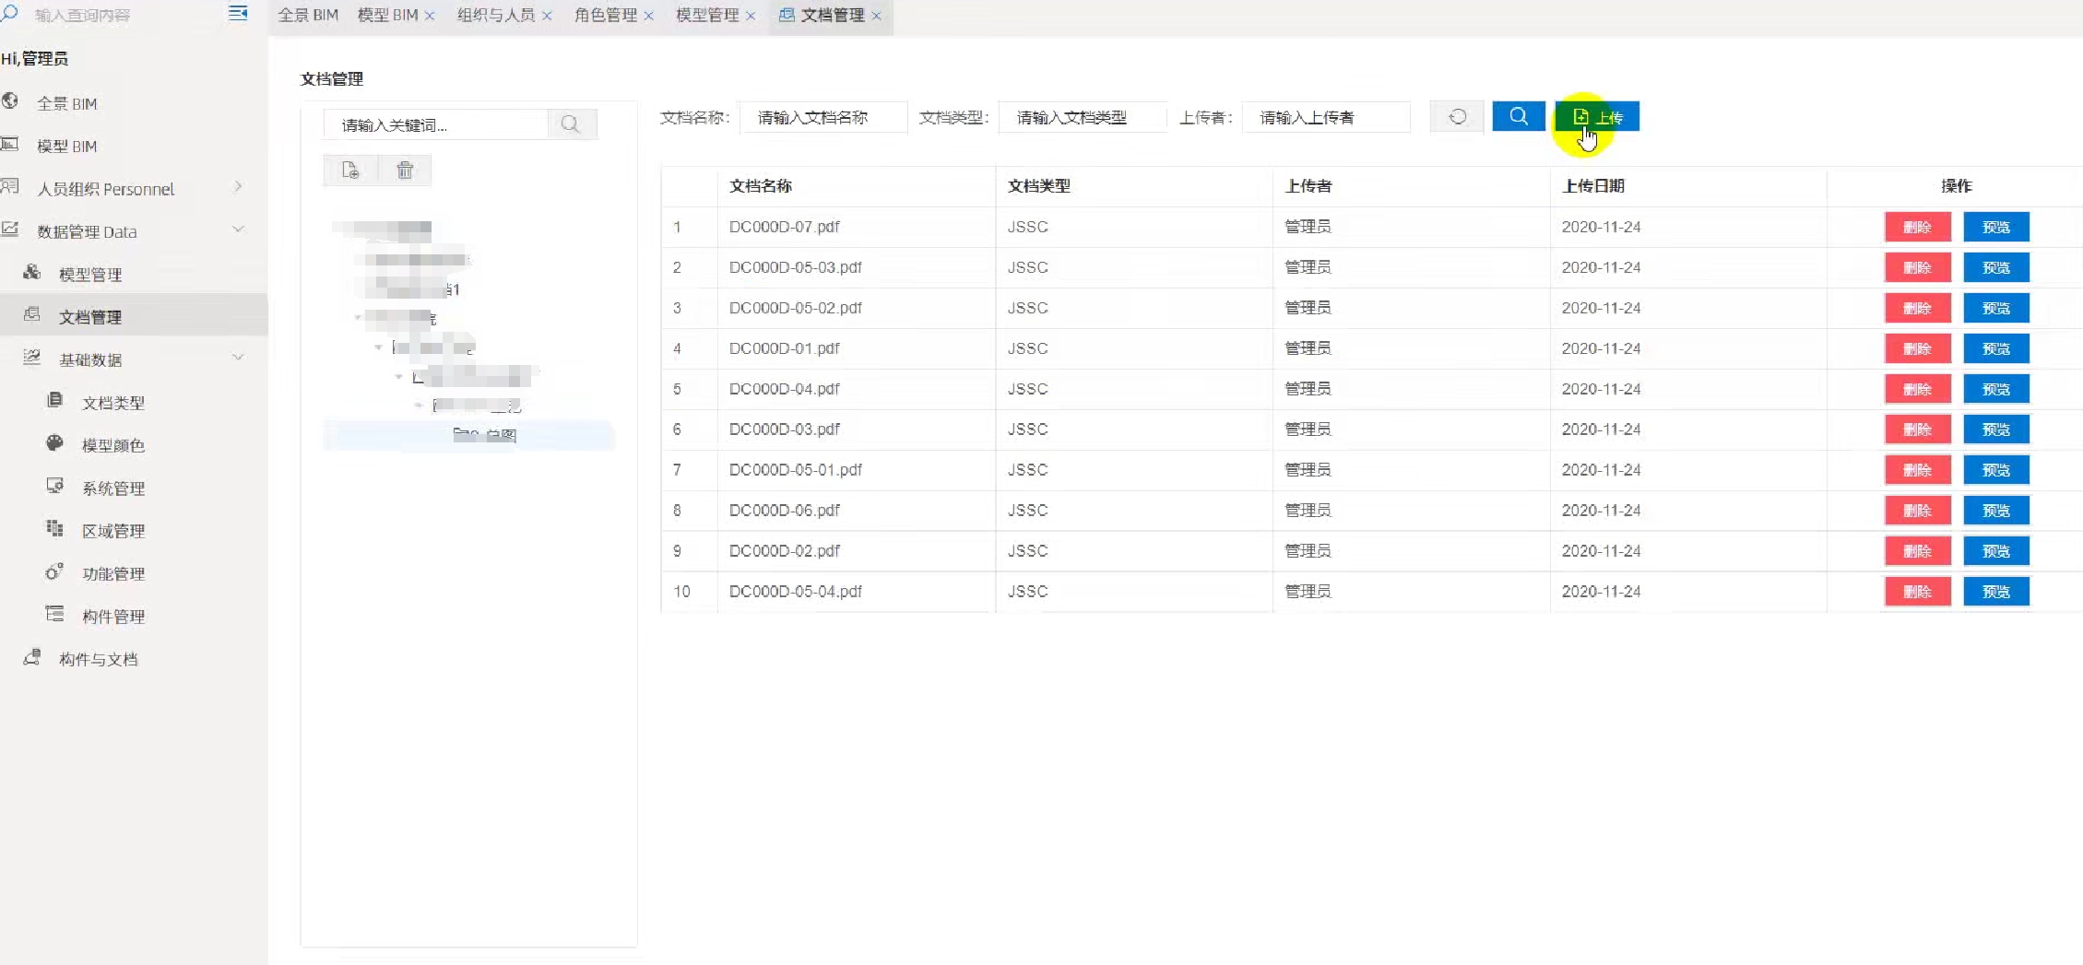The width and height of the screenshot is (2083, 965).
Task: Click the trash delete icon above tree
Action: (405, 171)
